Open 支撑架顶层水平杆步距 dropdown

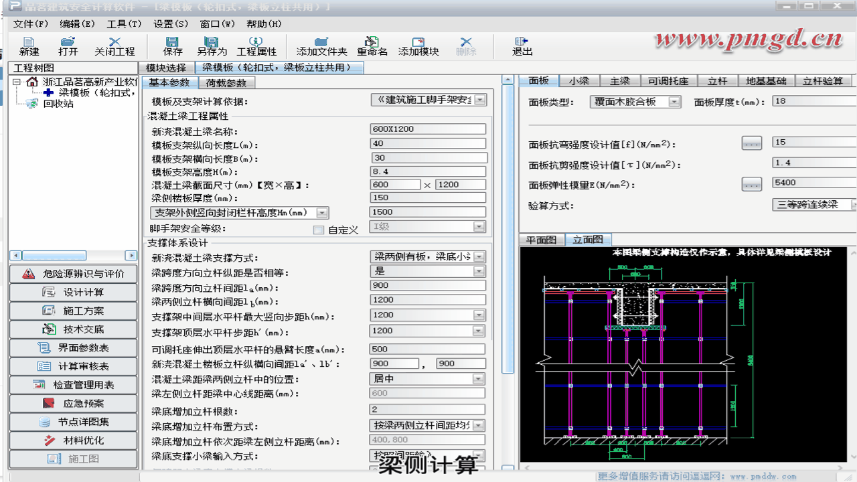tap(479, 331)
